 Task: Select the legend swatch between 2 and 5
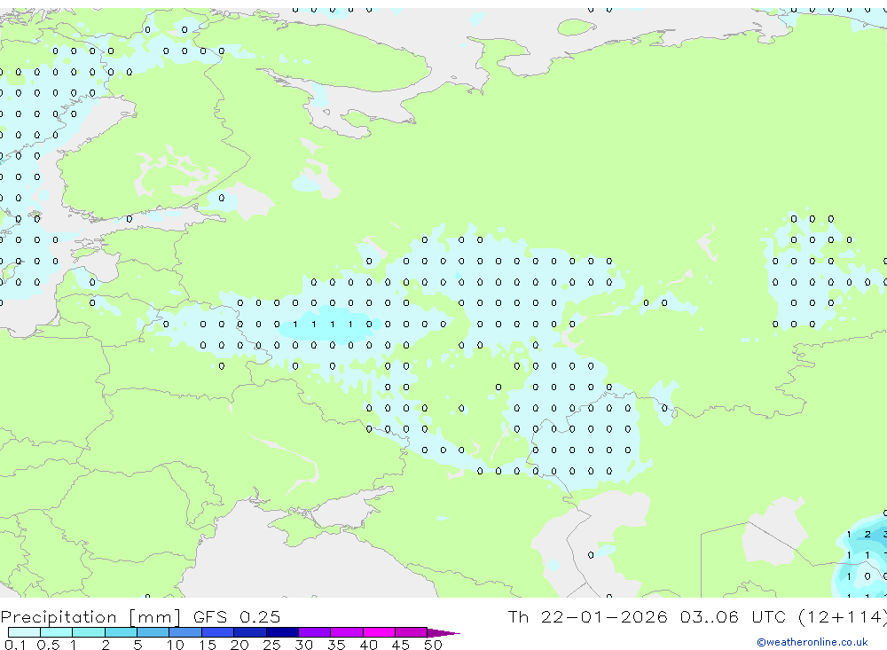[121, 632]
